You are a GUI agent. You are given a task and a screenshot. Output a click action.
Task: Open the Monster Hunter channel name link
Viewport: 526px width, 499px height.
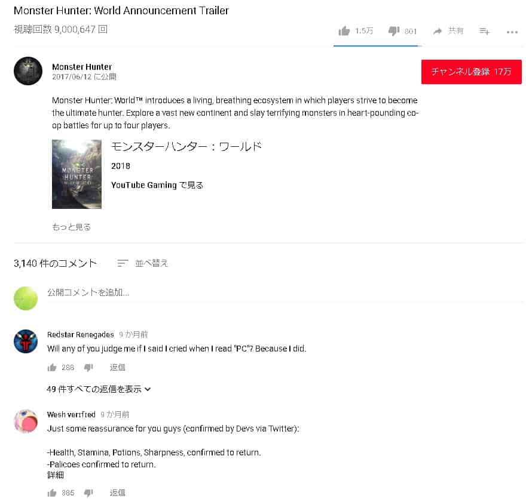(x=82, y=67)
